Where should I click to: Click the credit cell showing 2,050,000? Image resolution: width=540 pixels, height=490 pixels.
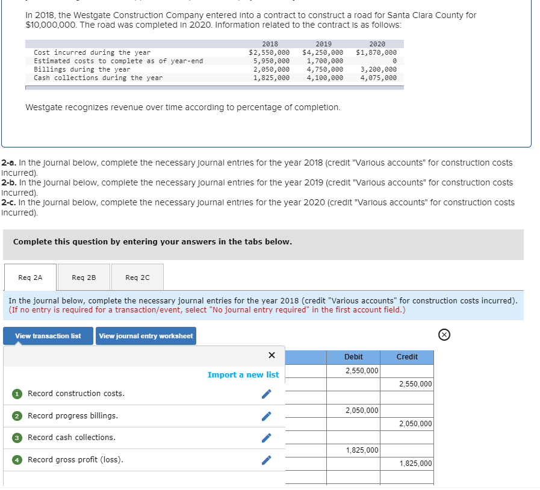pos(407,423)
